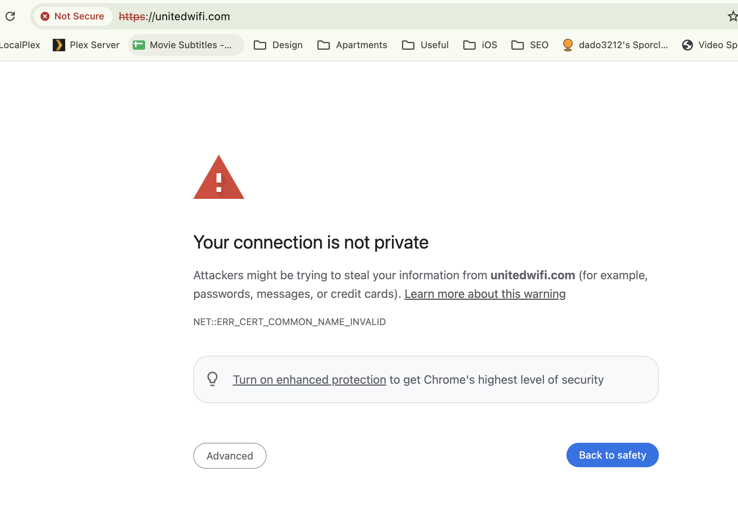738x508 pixels.
Task: Open the Movie Subtitles bookmark
Action: point(186,45)
